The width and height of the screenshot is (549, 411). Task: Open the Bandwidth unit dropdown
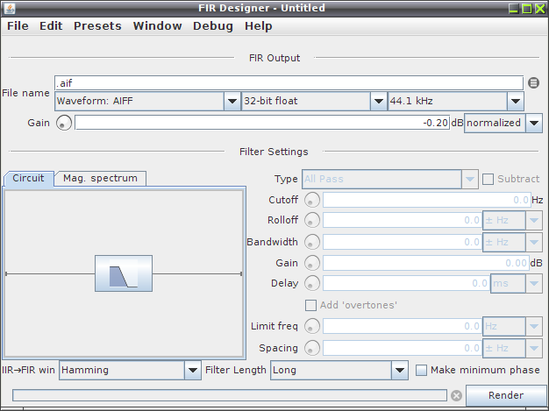pos(512,242)
